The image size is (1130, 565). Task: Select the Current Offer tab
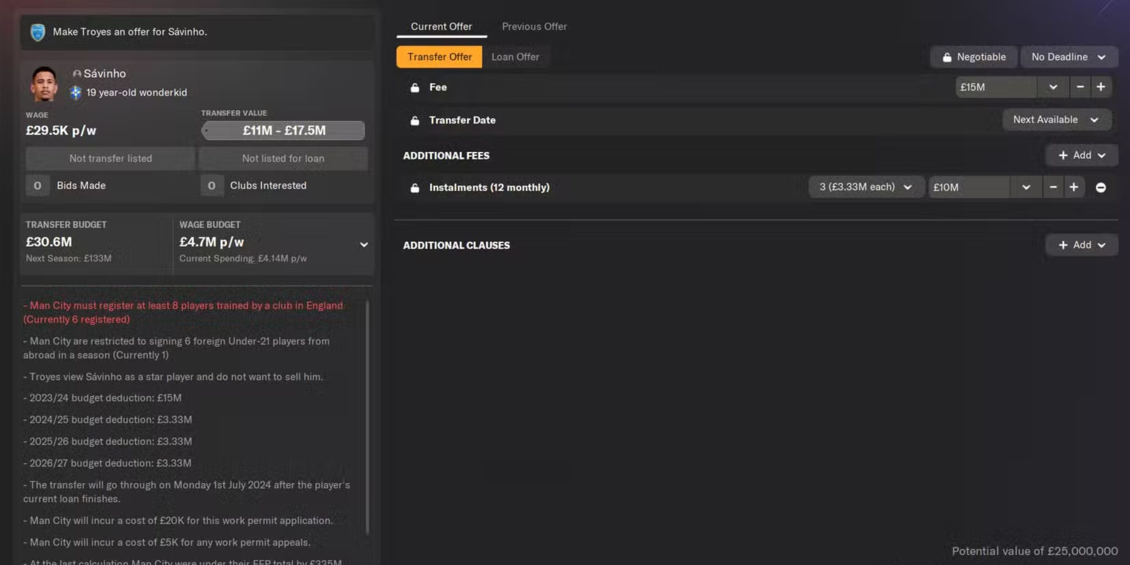(441, 26)
